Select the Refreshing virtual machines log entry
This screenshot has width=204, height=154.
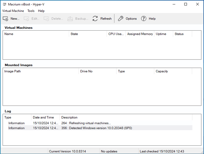click(98, 123)
